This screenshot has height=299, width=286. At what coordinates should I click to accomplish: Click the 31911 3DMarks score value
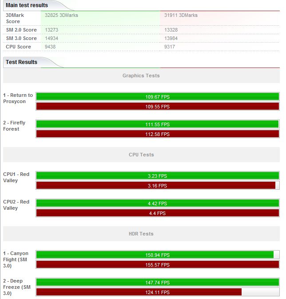181,15
